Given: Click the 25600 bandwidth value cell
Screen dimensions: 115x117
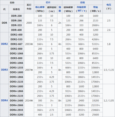Looking at the screenshot, I should [96, 115].
